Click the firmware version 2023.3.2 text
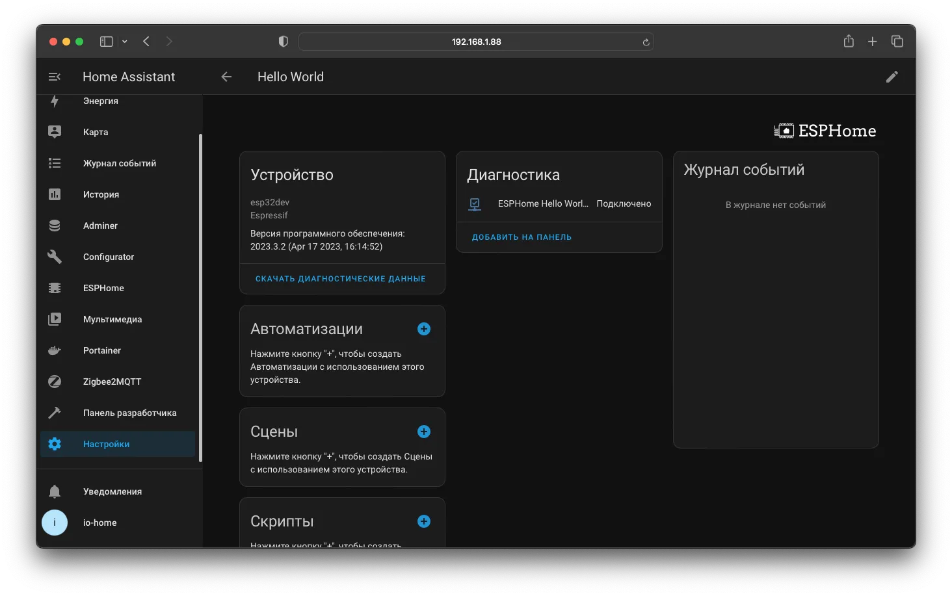 316,246
